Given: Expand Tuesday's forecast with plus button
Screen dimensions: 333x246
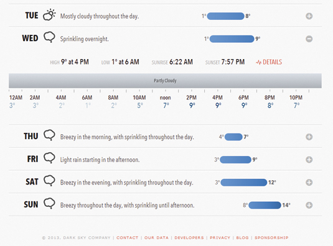Looking at the screenshot, I should coord(309,16).
